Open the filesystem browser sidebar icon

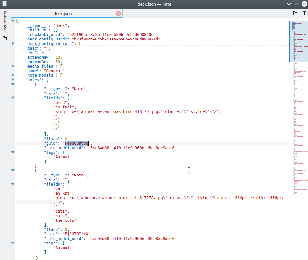coord(5,39)
